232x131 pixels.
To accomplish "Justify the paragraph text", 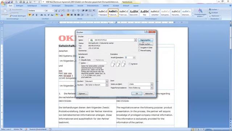I will (x=78, y=15).
